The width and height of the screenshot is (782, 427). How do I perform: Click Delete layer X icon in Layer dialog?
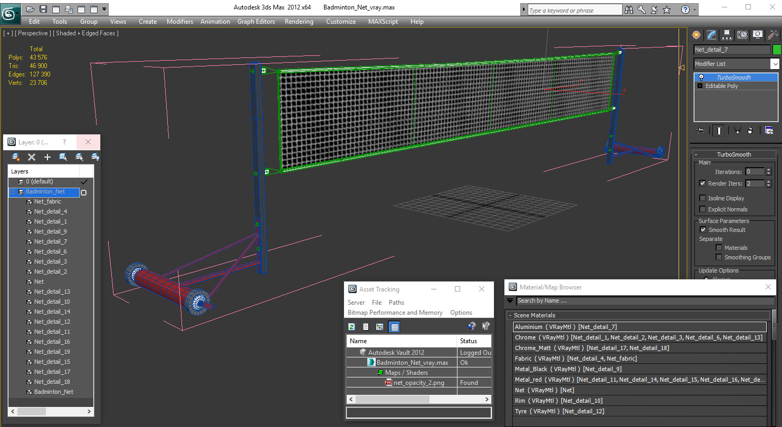pos(32,157)
